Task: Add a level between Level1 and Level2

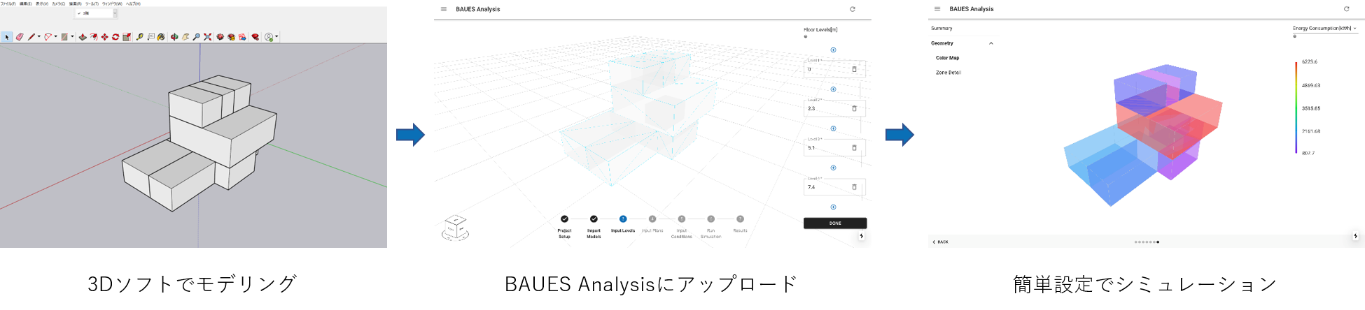Action: click(x=833, y=89)
